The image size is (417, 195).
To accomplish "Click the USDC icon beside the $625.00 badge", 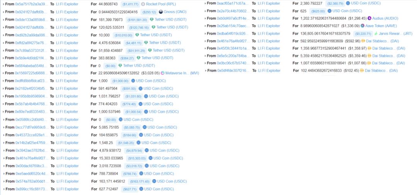I will [329, 11].
